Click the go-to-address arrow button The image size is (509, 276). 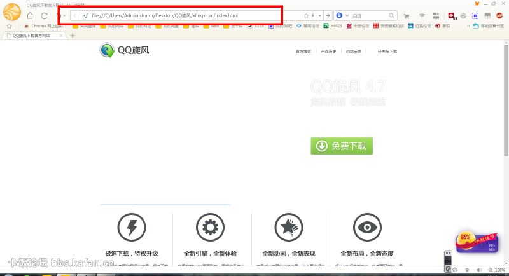pyautogui.click(x=328, y=15)
